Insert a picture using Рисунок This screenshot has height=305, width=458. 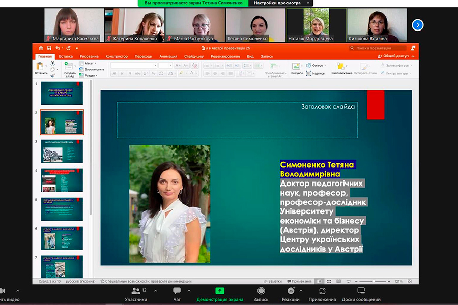coord(296,66)
